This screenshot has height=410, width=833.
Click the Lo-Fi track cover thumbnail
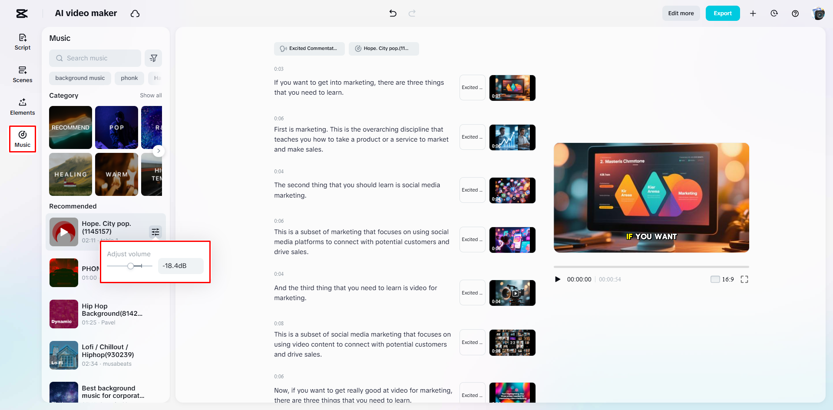click(x=64, y=355)
